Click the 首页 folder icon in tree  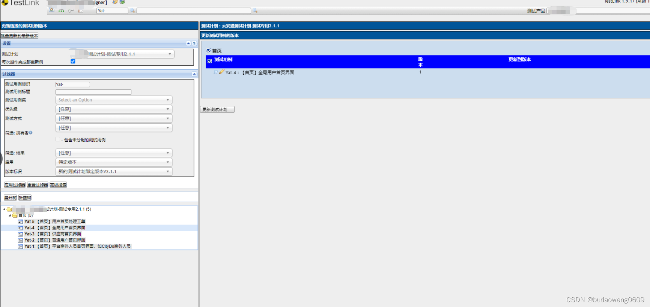(15, 216)
